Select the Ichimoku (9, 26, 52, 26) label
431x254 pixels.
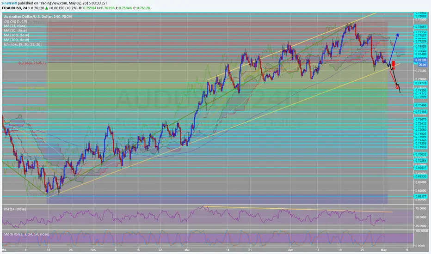pos(23,44)
